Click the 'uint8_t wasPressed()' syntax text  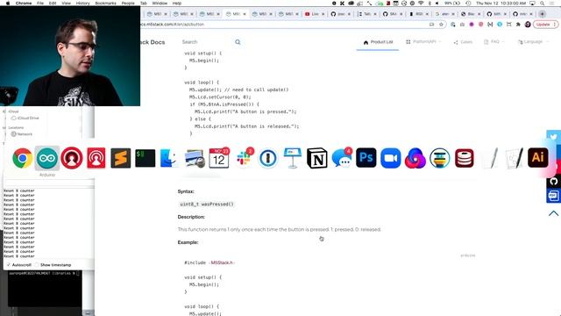[207, 205]
